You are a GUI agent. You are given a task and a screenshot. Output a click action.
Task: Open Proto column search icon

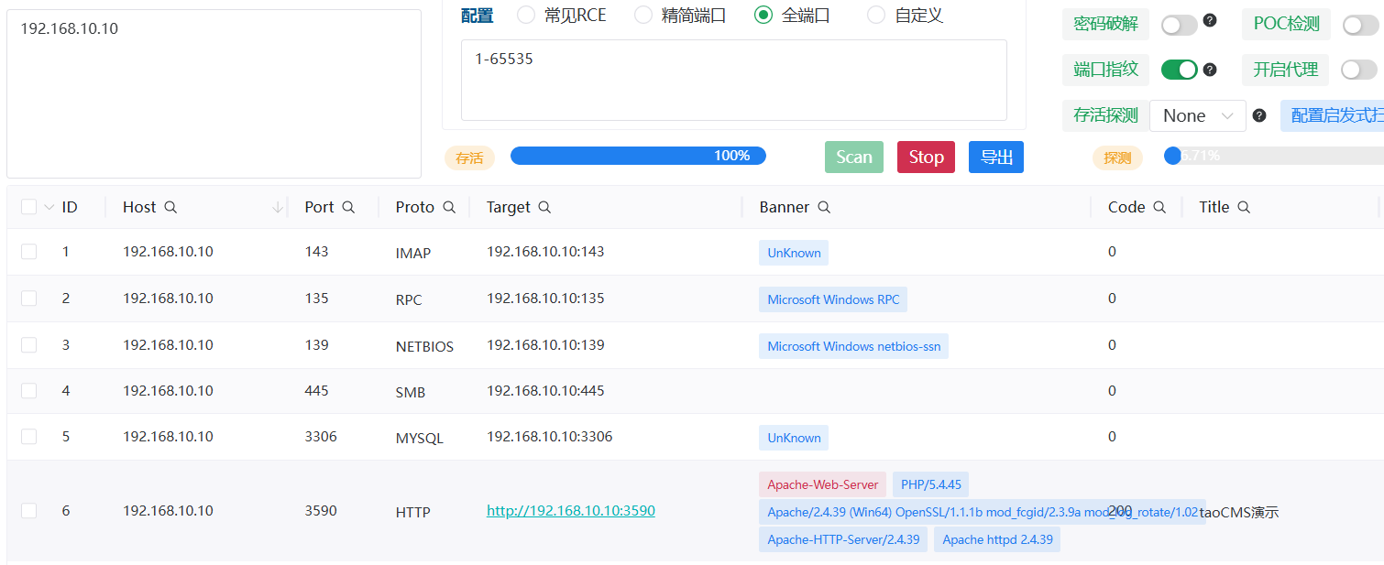[449, 208]
